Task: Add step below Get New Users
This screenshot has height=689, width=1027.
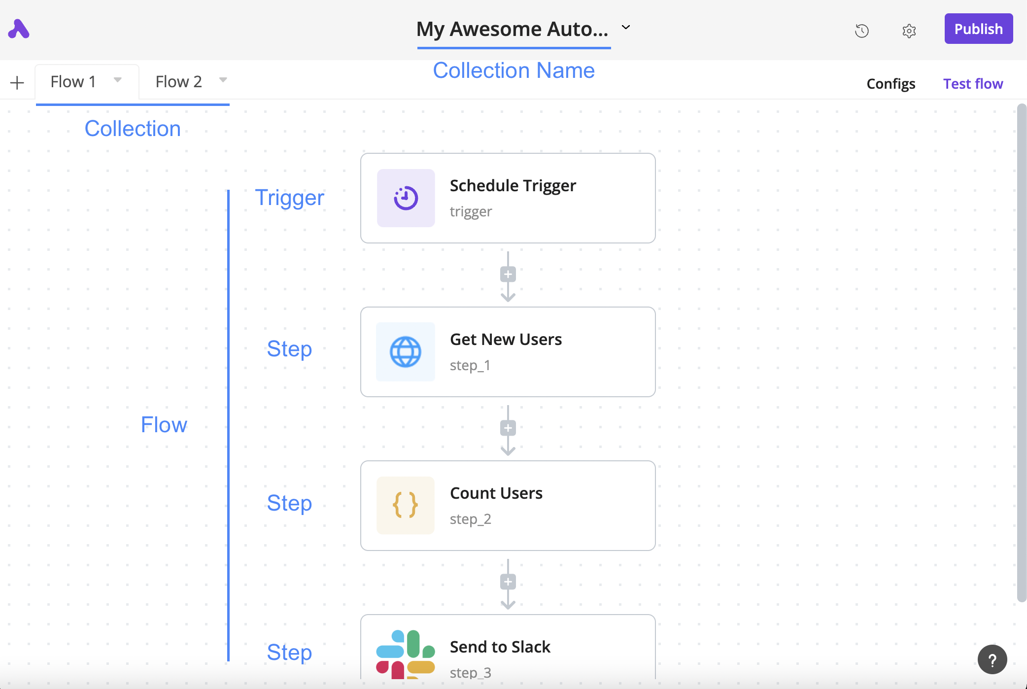Action: (508, 428)
